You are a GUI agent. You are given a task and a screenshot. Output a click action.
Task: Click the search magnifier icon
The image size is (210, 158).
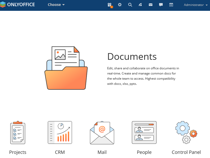pos(130,5)
